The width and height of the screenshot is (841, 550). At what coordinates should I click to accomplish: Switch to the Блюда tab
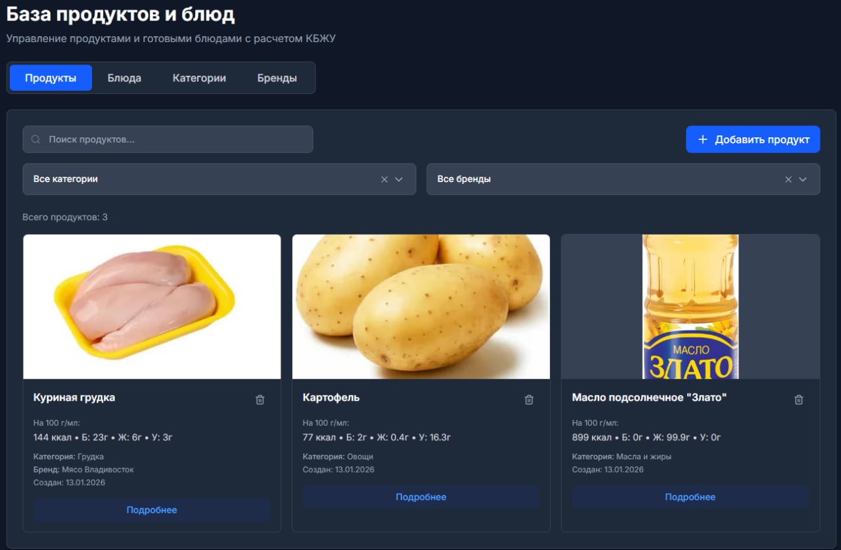124,78
